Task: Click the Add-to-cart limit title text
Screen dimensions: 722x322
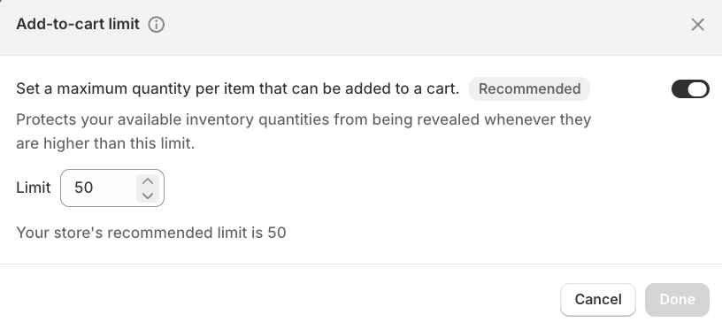Action: point(78,24)
